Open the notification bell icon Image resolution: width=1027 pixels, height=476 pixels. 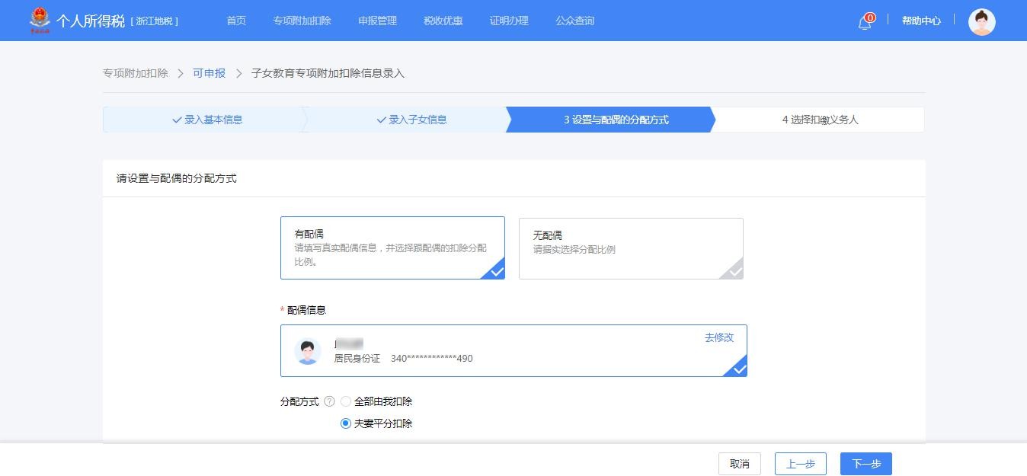coord(865,22)
